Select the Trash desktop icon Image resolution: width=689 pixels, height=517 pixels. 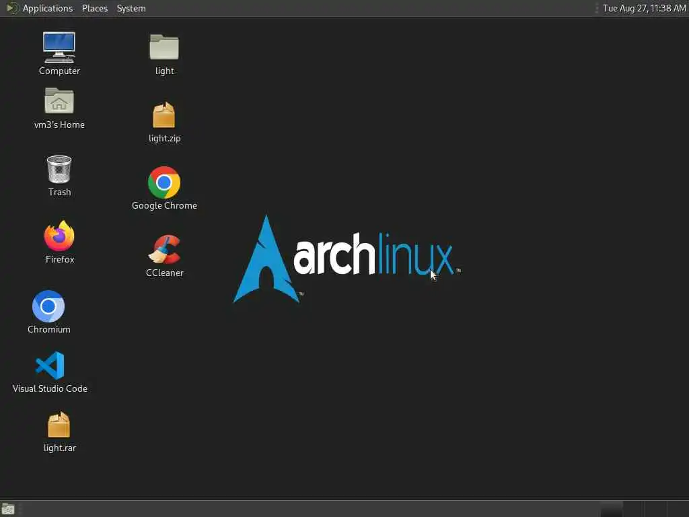pyautogui.click(x=59, y=169)
